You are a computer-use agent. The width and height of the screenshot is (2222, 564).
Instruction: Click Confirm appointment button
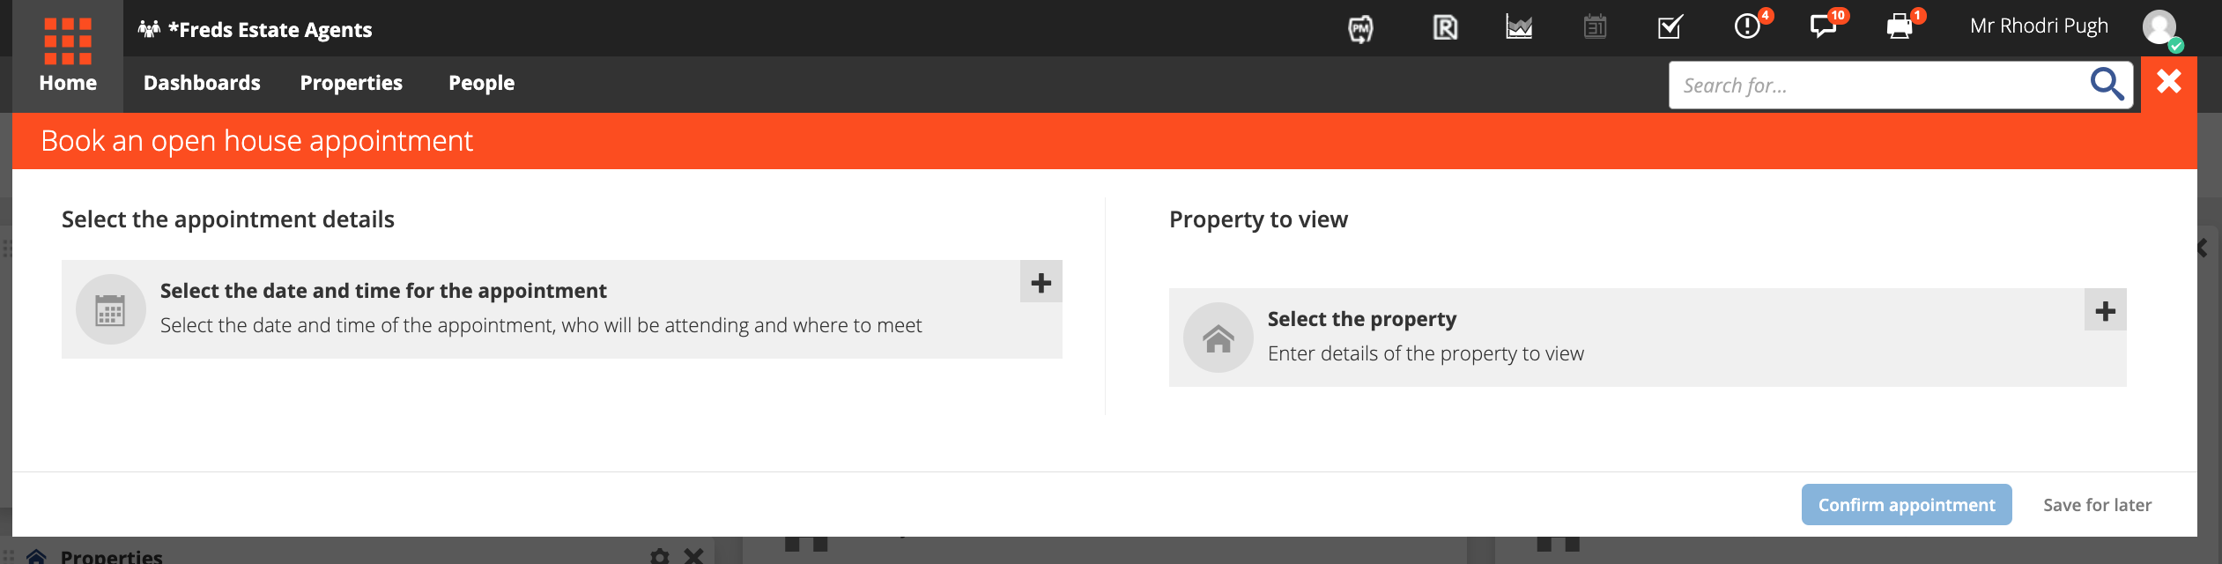(x=1907, y=505)
